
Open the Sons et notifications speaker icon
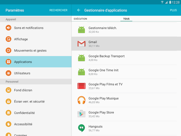click(8, 28)
